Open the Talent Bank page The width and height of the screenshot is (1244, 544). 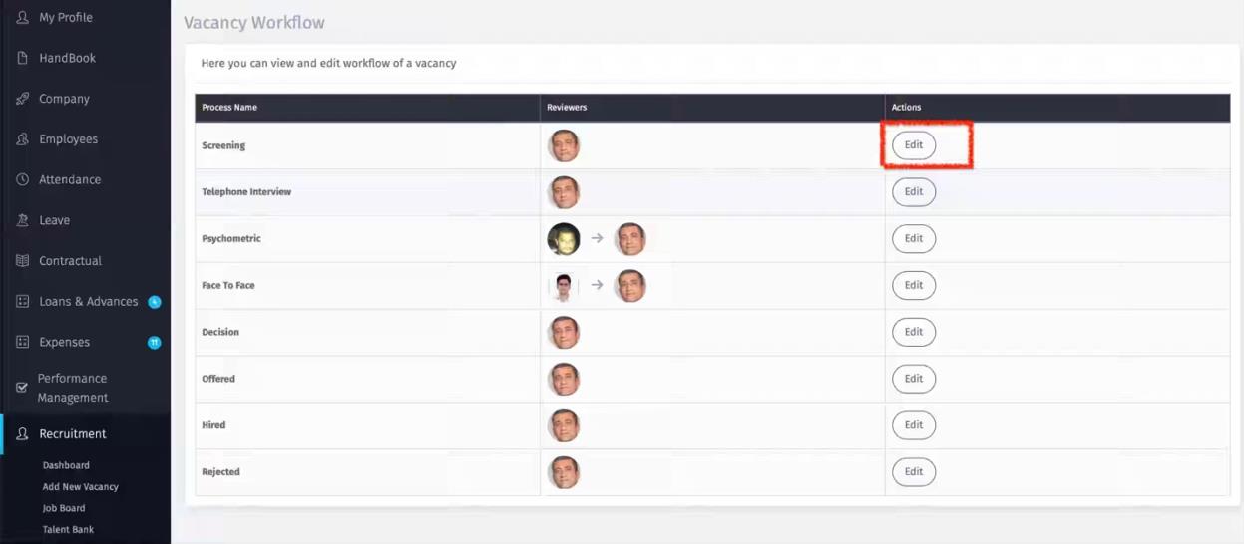68,530
